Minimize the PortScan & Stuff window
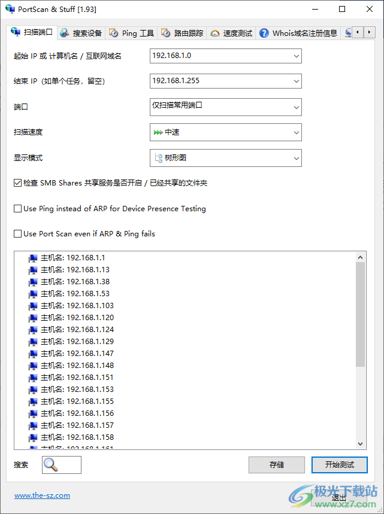The image size is (384, 514). pyautogui.click(x=315, y=9)
